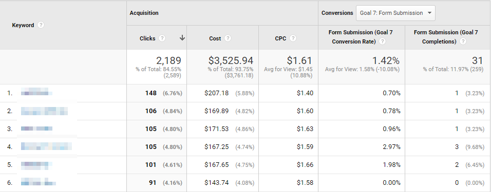Click the $1.58 CPC cell
Screen dimensions: 491x192
click(289, 183)
